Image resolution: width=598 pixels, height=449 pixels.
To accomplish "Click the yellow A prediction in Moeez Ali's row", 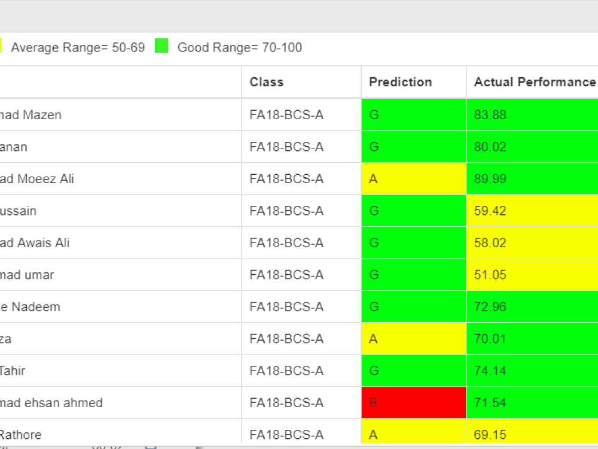I will [413, 178].
